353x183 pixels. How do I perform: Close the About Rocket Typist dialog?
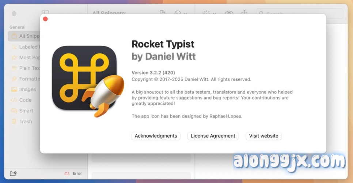point(45,19)
